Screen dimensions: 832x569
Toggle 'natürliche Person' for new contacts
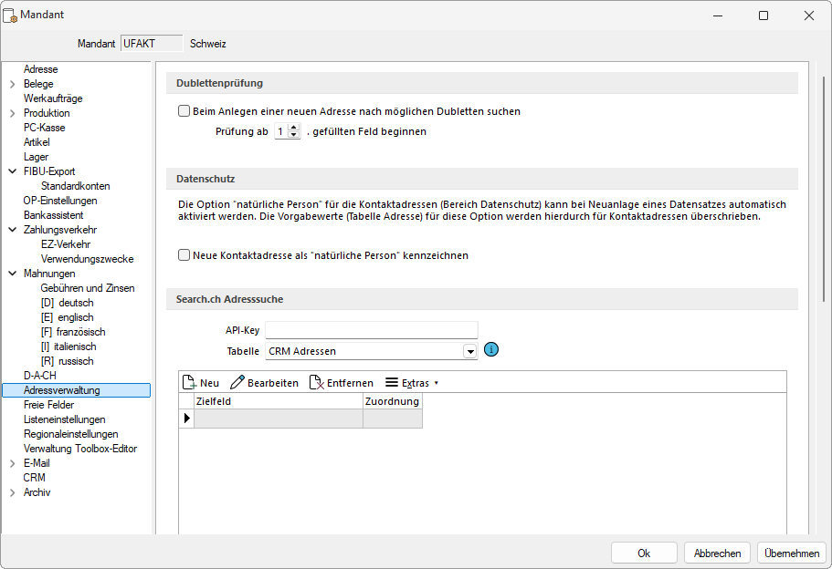point(184,255)
